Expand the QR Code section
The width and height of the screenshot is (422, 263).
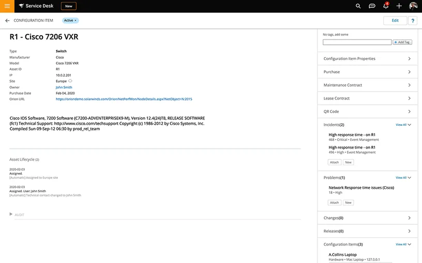coord(367,111)
